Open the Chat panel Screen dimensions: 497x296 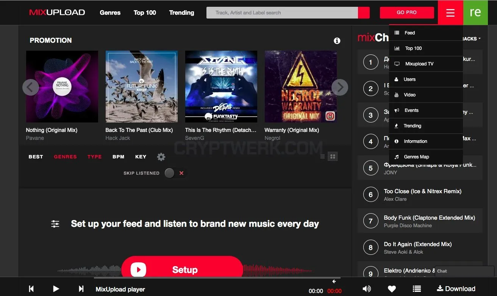[x=464, y=271]
